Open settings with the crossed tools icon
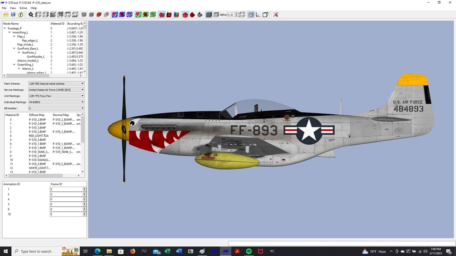Screen dimensions: 456x256 [276, 15]
